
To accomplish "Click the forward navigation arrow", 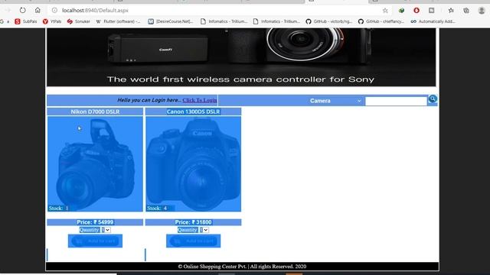I will pos(8,10).
